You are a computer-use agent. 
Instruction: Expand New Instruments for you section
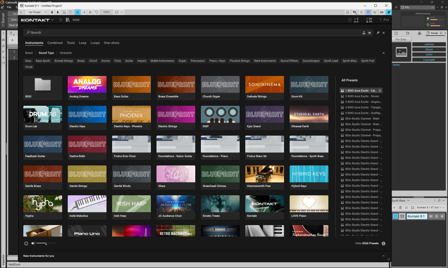tap(384, 256)
